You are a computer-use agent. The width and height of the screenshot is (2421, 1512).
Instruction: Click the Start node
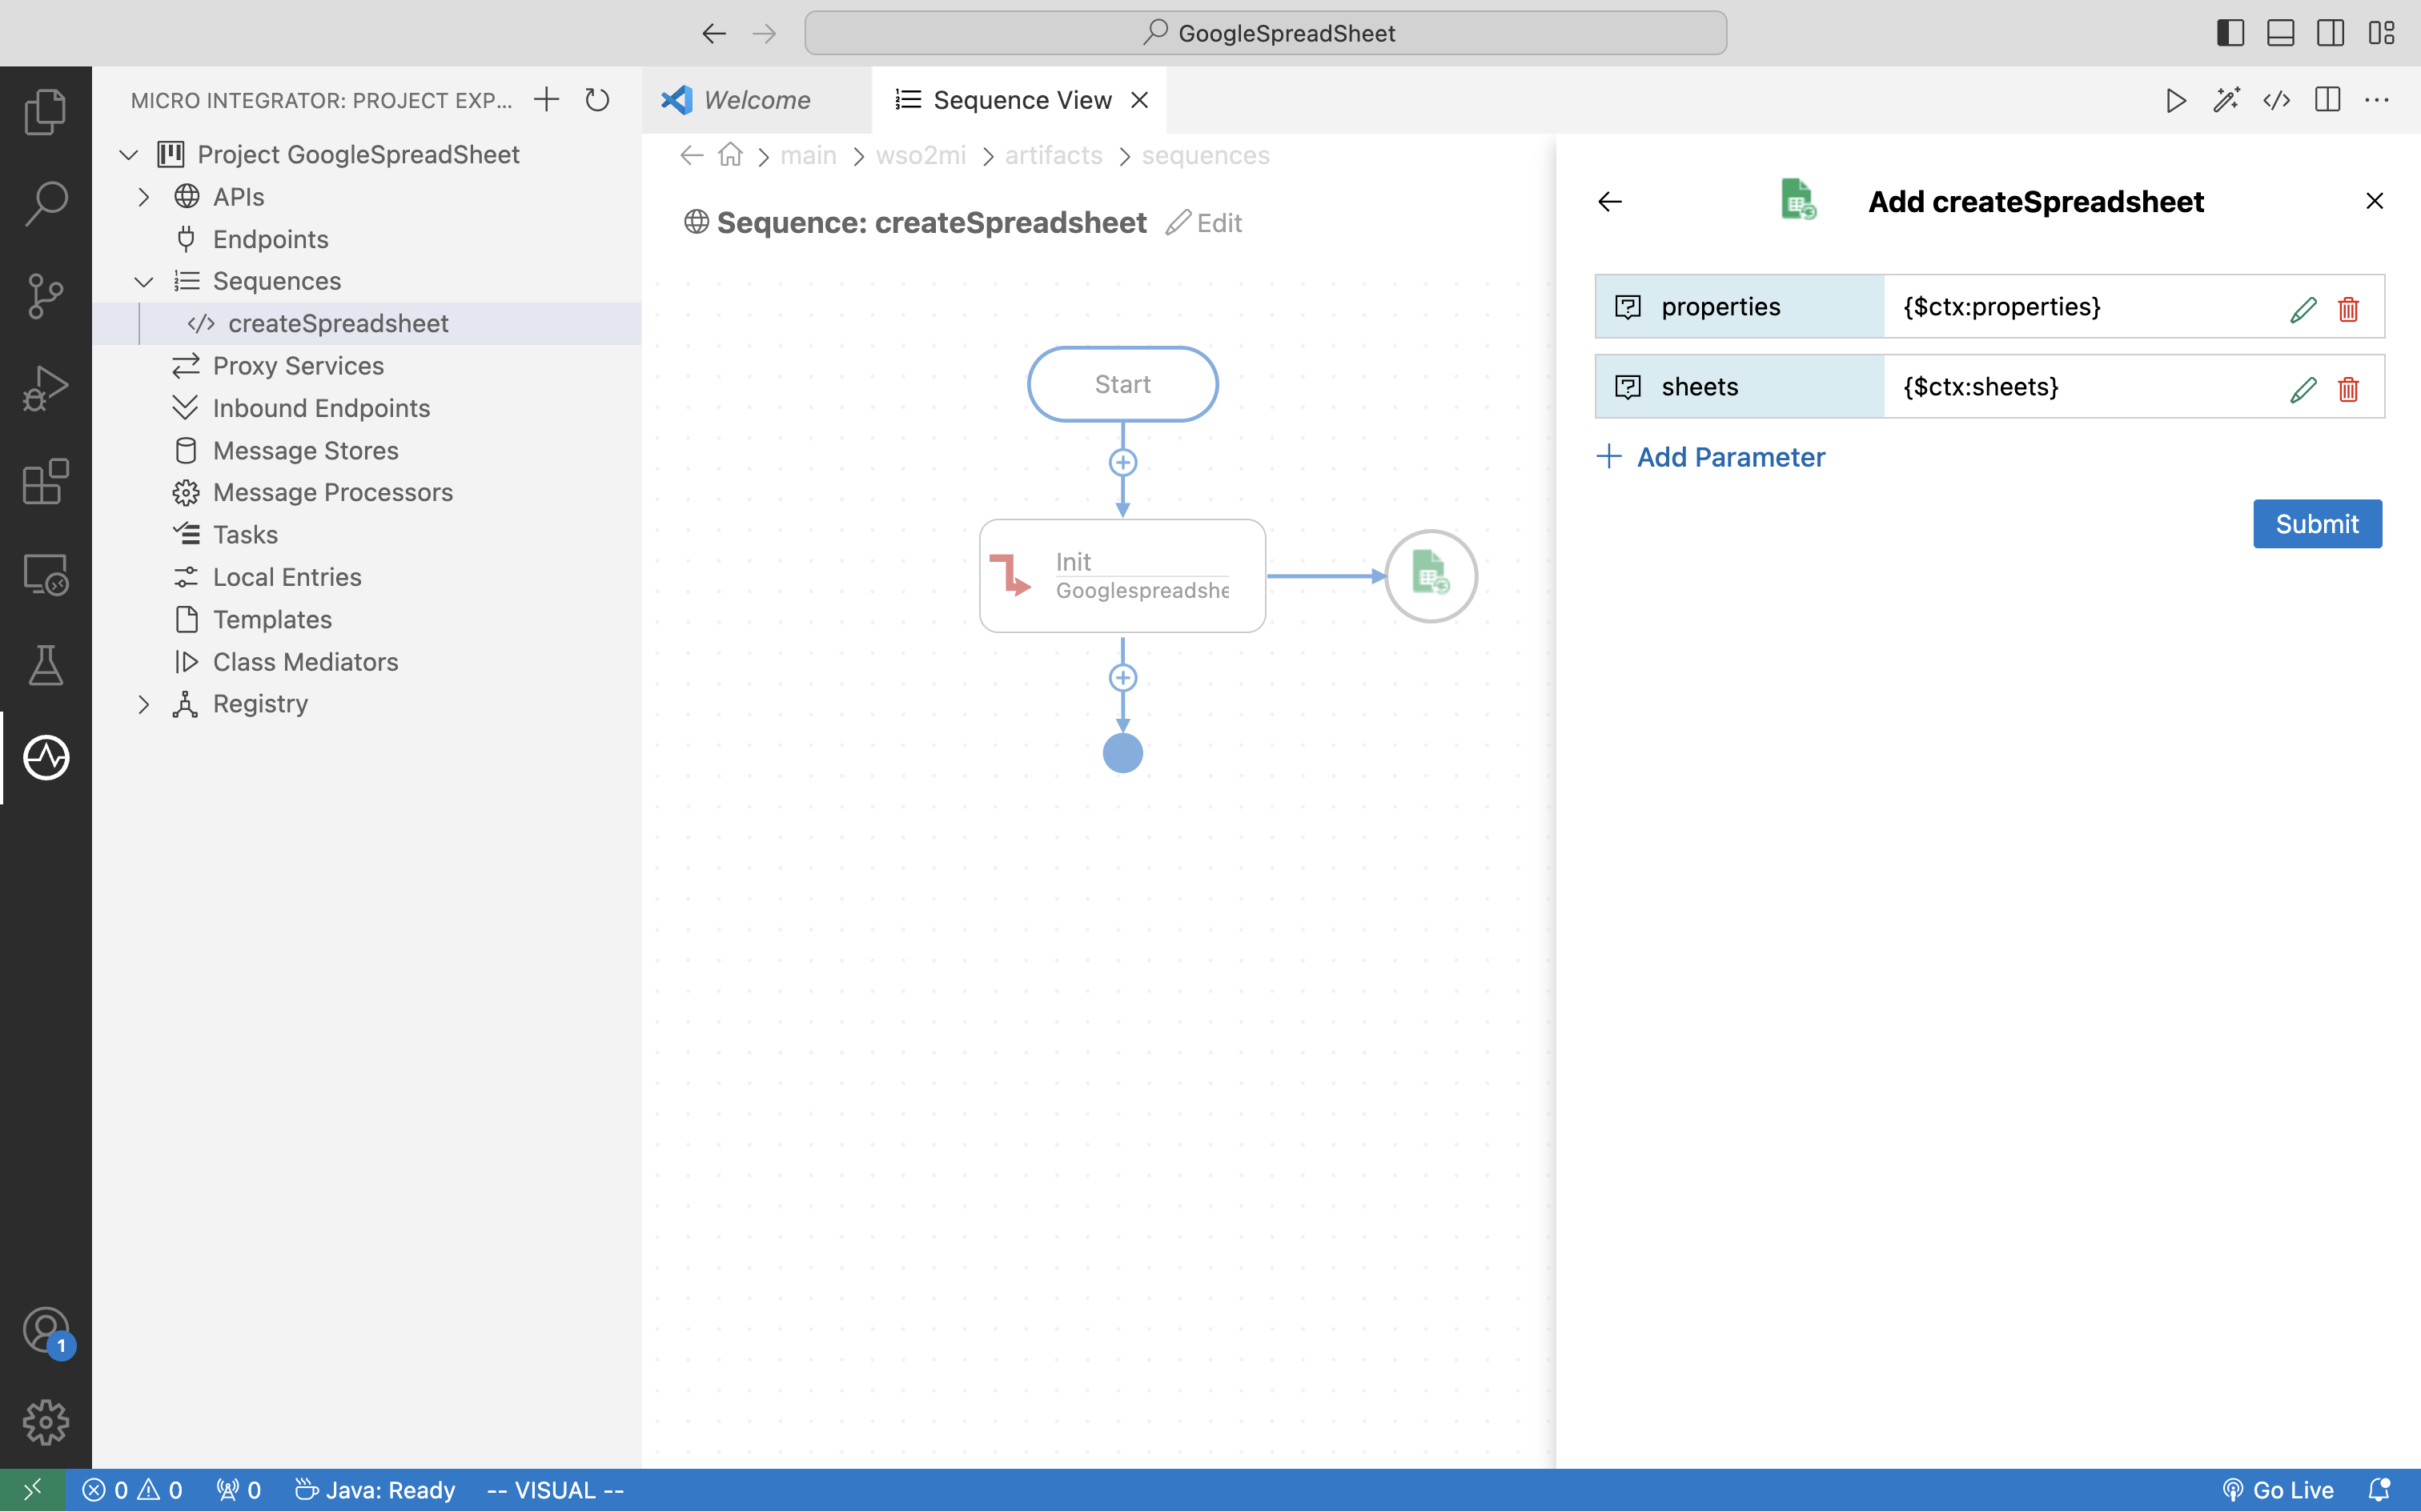1122,384
